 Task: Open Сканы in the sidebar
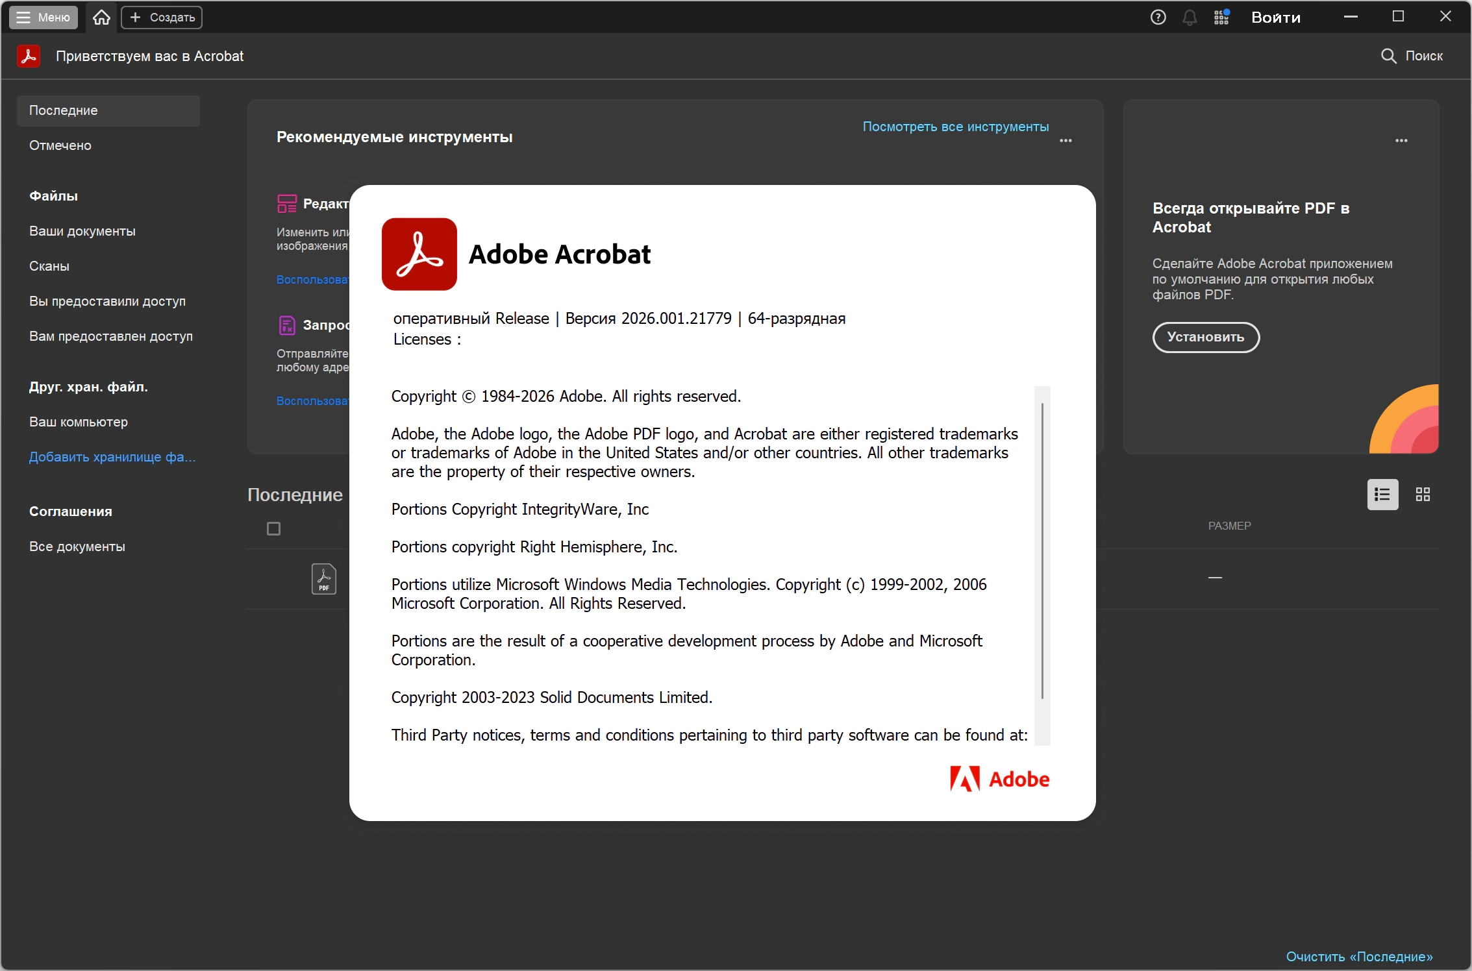point(49,266)
